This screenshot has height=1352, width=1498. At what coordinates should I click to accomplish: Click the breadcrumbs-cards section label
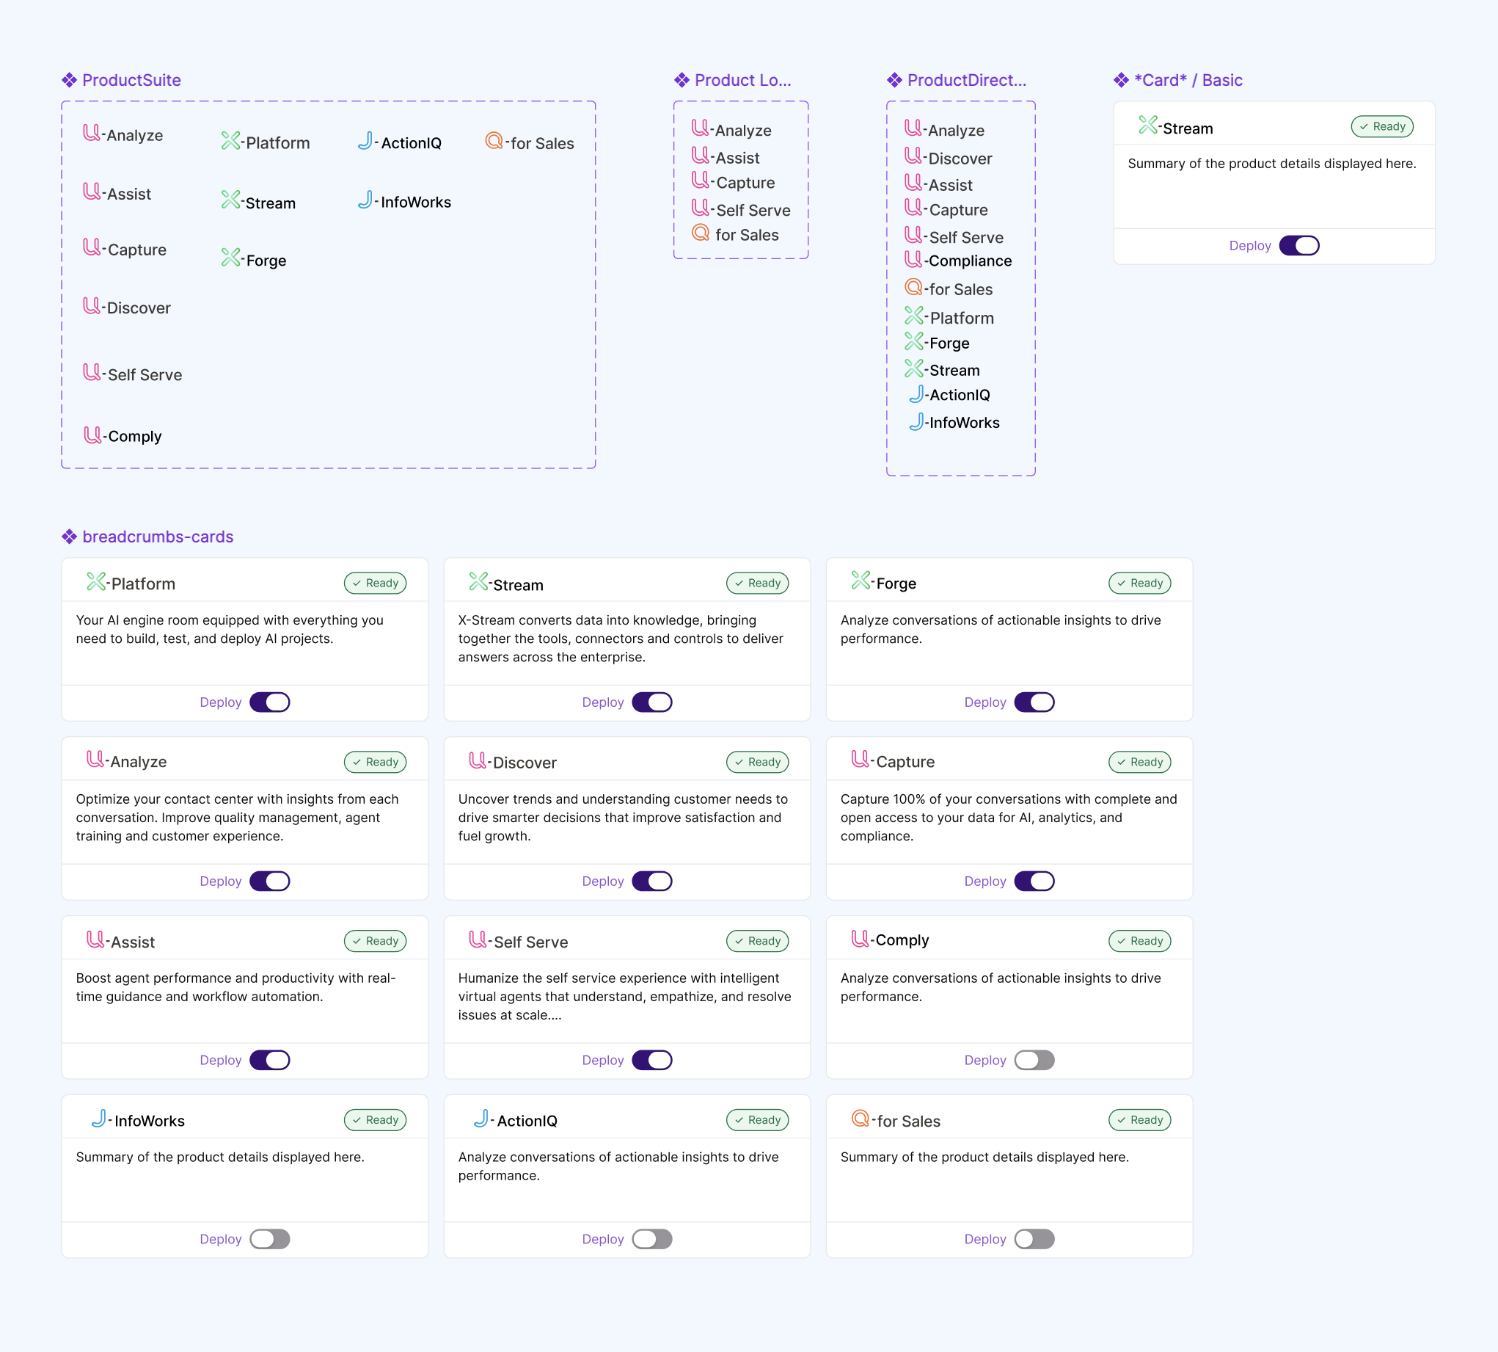[x=158, y=537]
